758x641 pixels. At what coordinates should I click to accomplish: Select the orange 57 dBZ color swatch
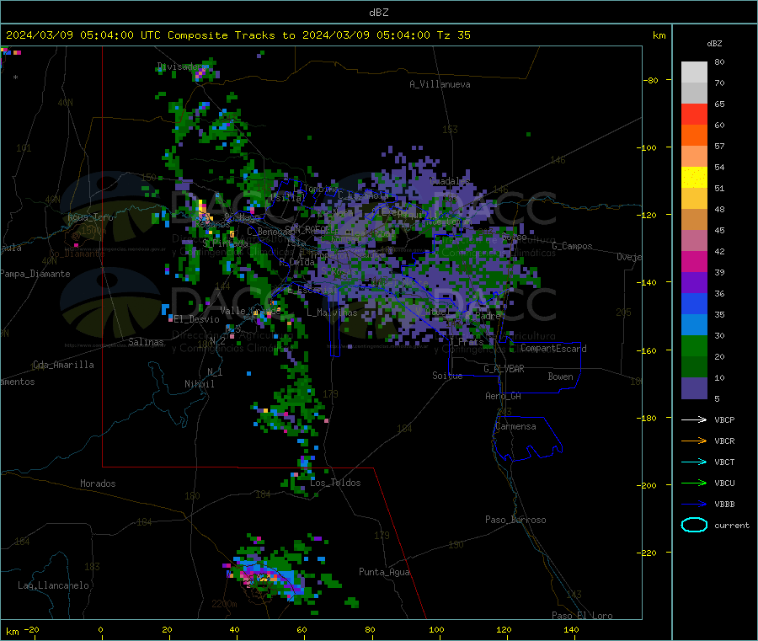click(x=694, y=136)
